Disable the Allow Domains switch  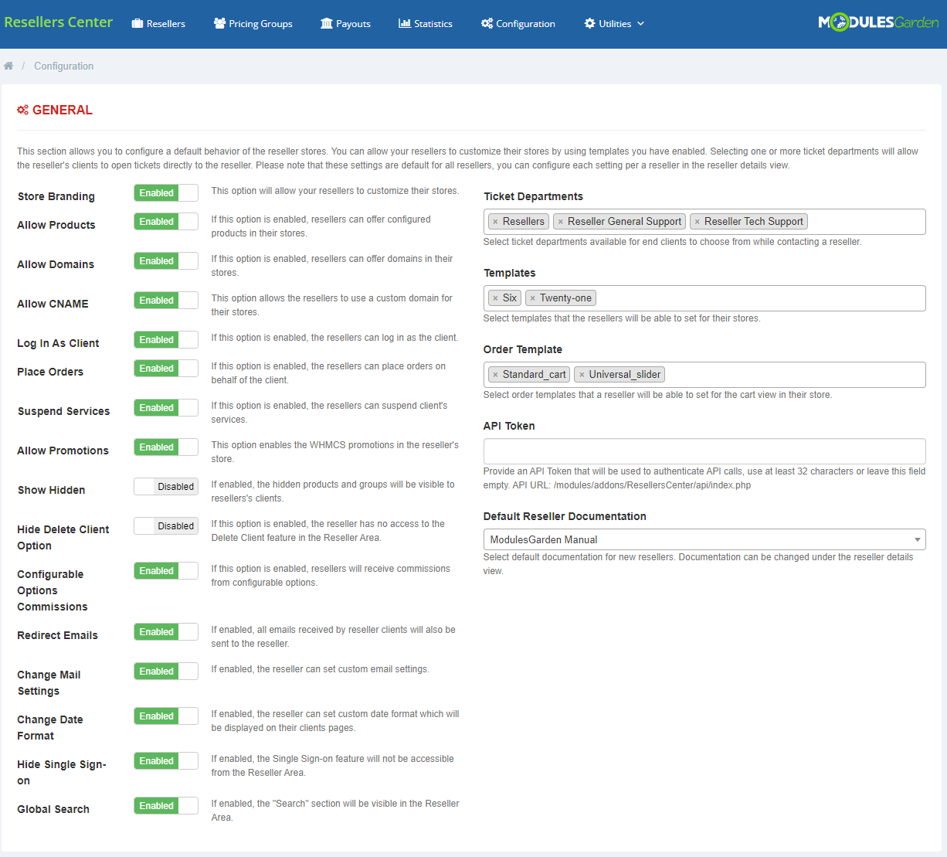click(166, 261)
